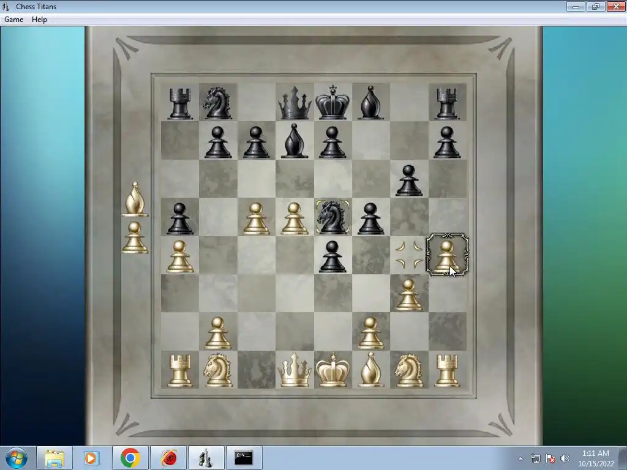The height and width of the screenshot is (470, 627).
Task: Select the white king on e1
Action: pos(332,370)
